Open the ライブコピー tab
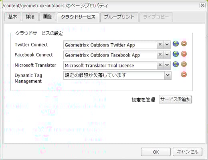Viewport: 208px width, 160px height. coord(156,17)
